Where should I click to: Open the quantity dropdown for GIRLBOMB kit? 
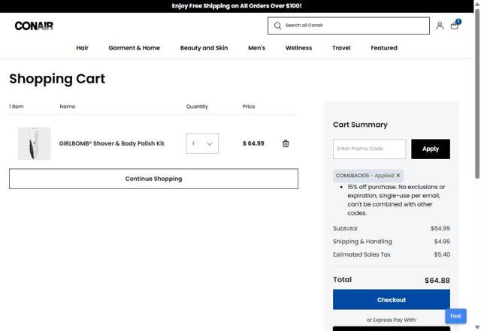tap(202, 143)
